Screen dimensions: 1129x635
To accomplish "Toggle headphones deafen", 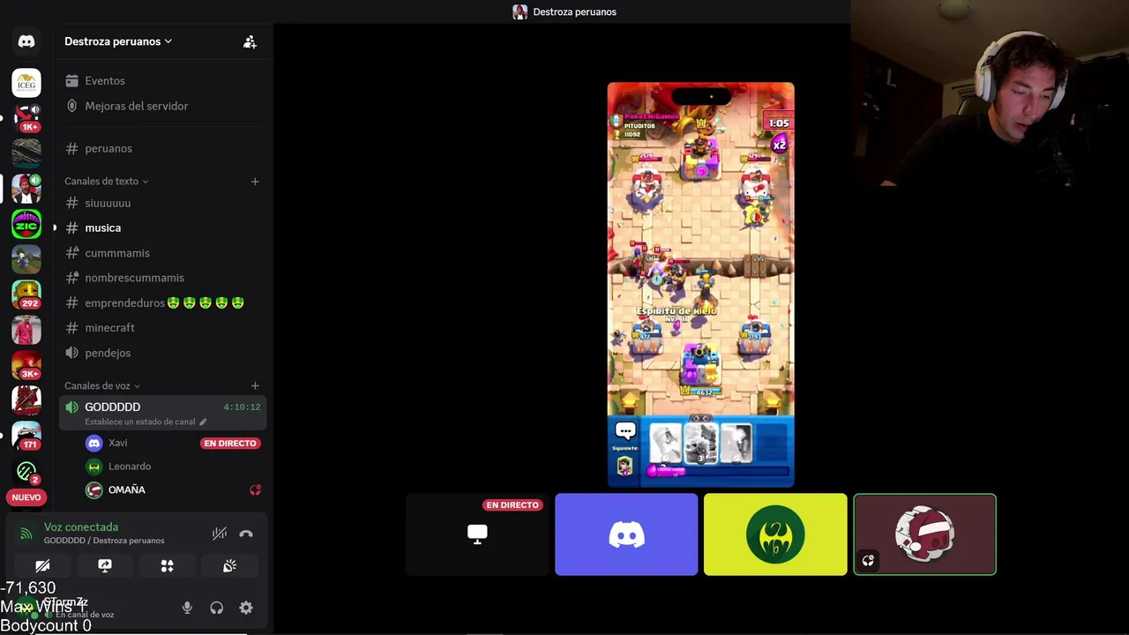I will [216, 608].
